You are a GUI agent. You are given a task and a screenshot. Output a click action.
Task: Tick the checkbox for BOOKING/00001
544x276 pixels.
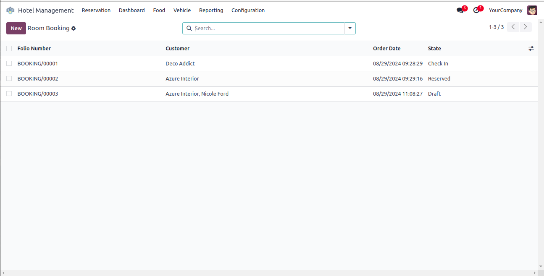pos(9,64)
